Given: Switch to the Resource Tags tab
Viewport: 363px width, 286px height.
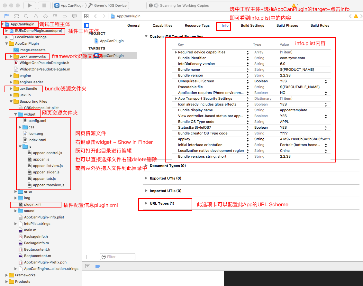Looking at the screenshot, I should [x=197, y=25].
